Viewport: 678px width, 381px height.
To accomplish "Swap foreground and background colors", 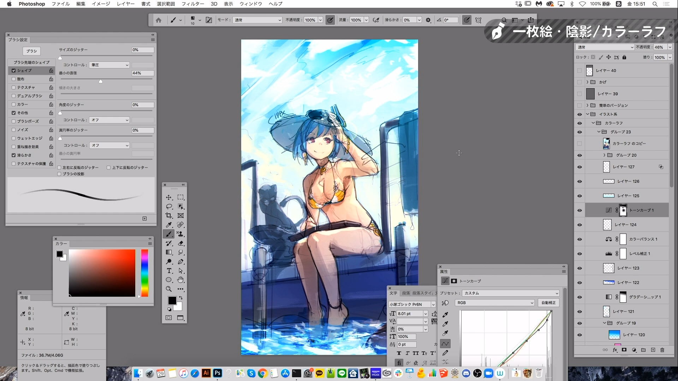I will pos(181,298).
